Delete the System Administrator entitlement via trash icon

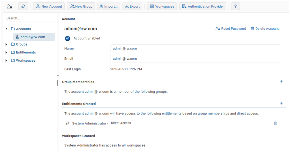pyautogui.click(x=276, y=123)
